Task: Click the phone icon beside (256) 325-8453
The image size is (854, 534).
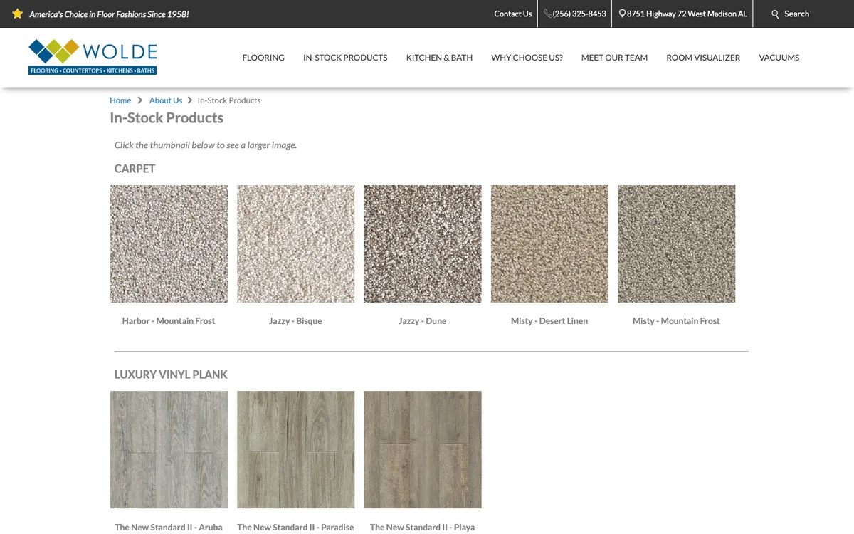Action: pyautogui.click(x=548, y=14)
